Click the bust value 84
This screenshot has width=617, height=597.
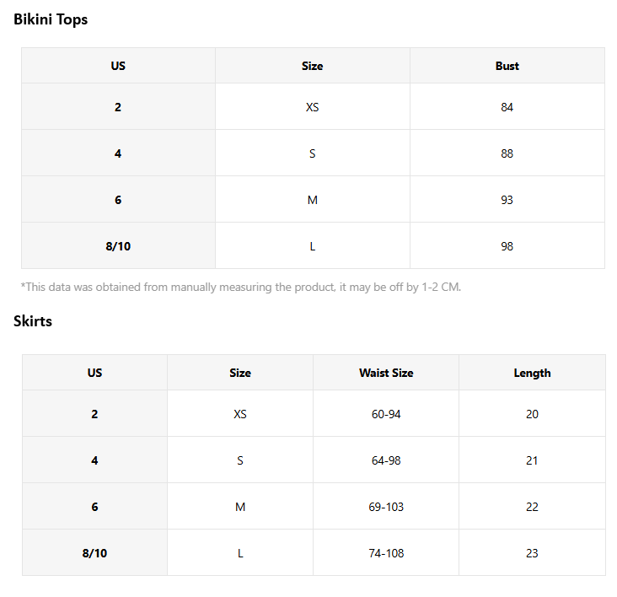tap(507, 106)
